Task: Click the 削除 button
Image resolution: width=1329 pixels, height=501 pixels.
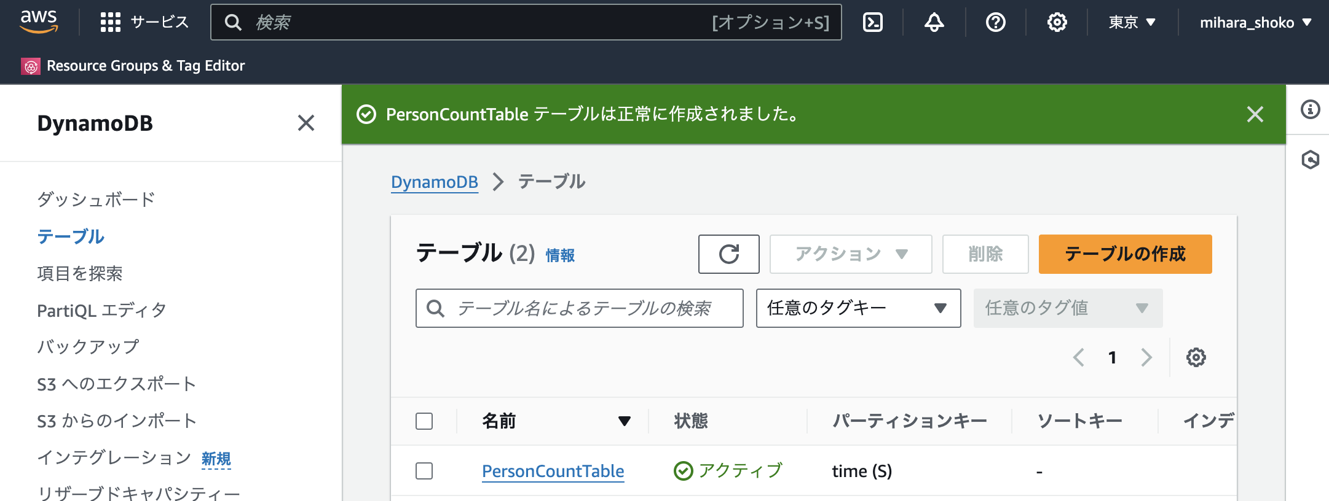Action: (985, 254)
